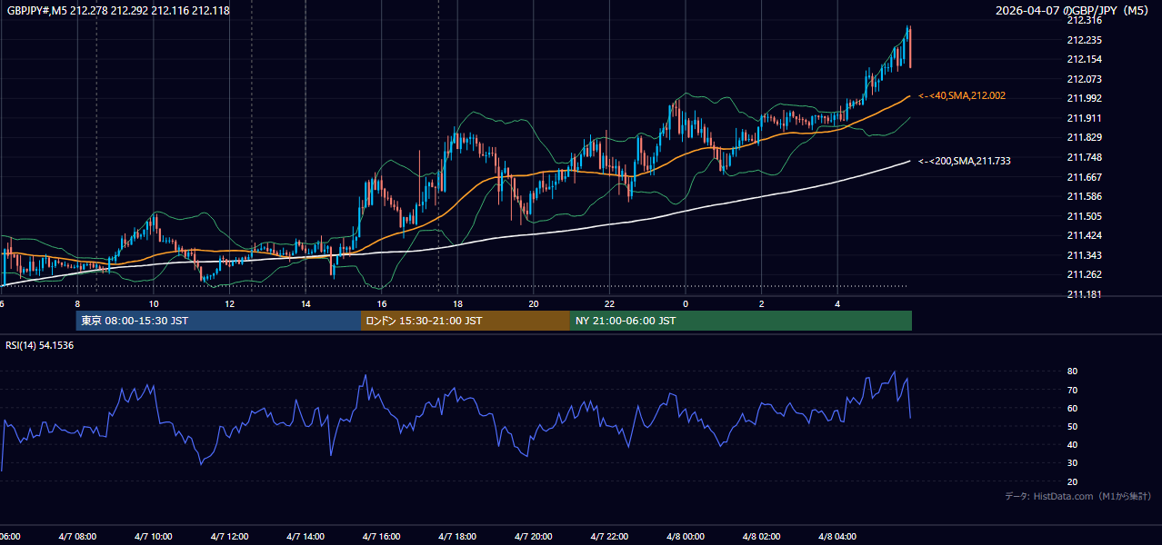The image size is (1162, 545).
Task: Click the RSI 40 level label
Action: pyautogui.click(x=1072, y=444)
